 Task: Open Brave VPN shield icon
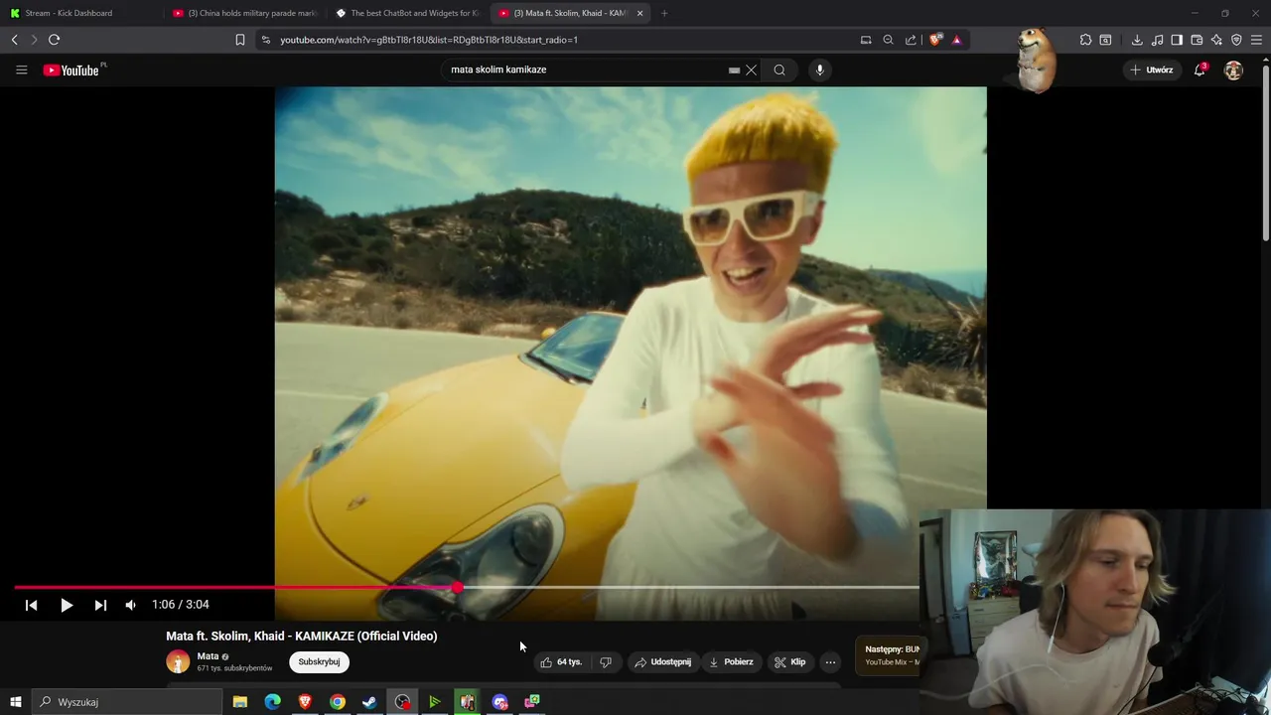pos(1236,40)
